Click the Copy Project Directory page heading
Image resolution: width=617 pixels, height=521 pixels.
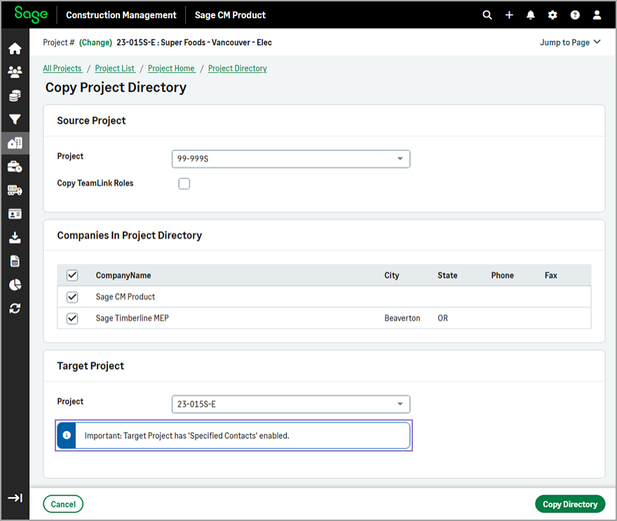(x=116, y=87)
